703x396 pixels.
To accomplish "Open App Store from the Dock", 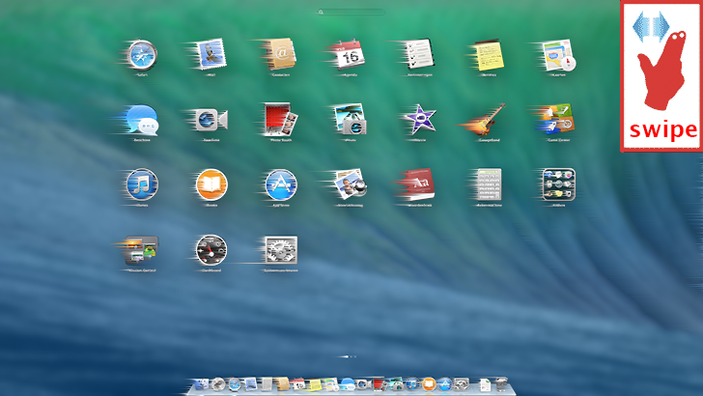I will coord(444,384).
